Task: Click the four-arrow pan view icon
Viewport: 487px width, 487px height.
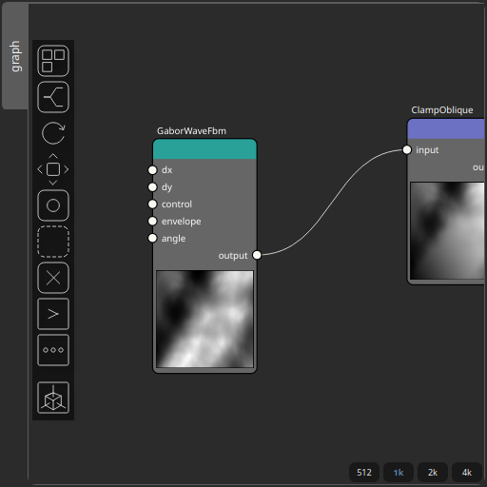Action: [x=53, y=169]
